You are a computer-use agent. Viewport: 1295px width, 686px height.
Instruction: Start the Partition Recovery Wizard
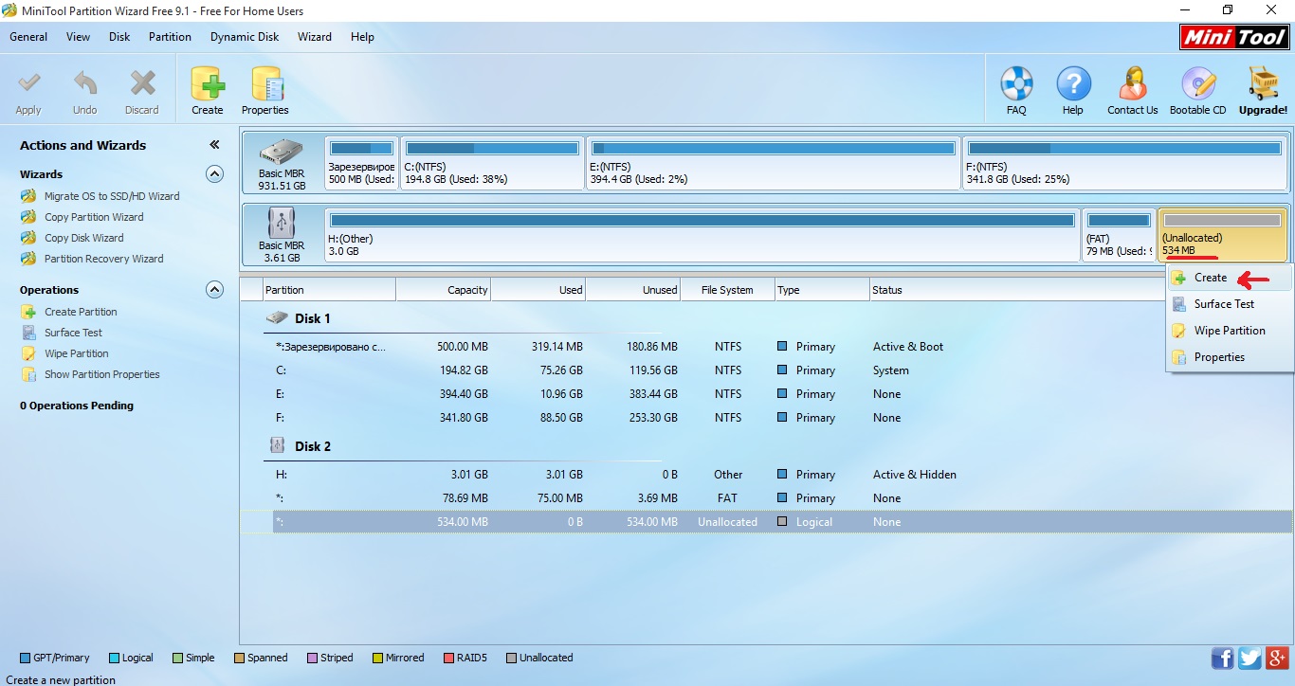click(x=103, y=259)
